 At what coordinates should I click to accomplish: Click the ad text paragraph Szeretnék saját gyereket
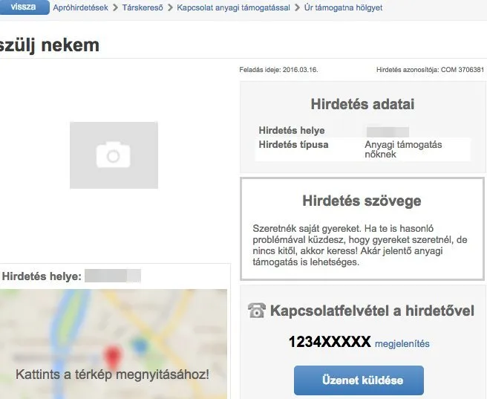[360, 245]
